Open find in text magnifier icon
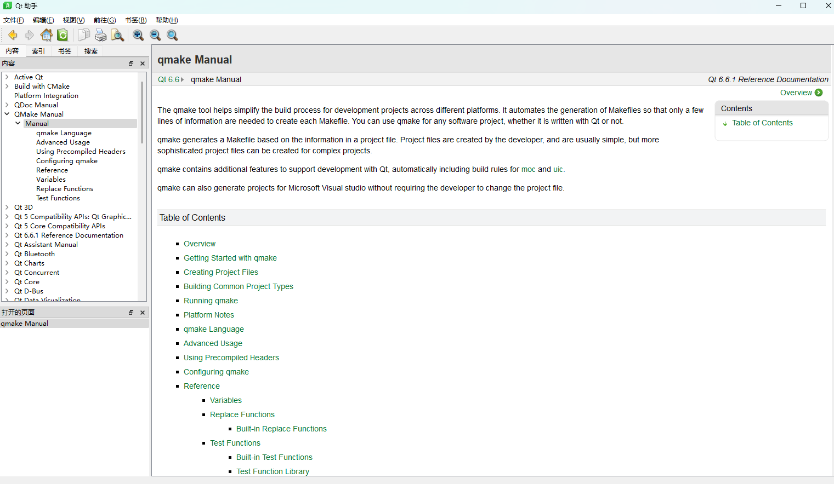Image resolution: width=834 pixels, height=484 pixels. [x=117, y=35]
